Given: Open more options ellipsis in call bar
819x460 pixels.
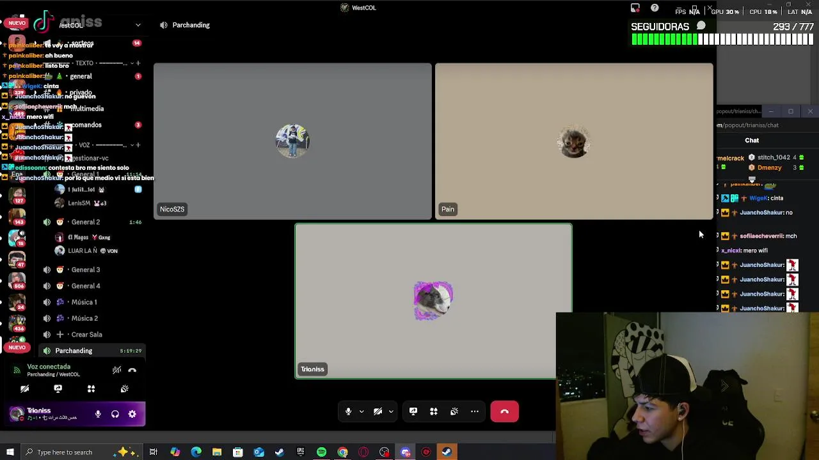Looking at the screenshot, I should (x=475, y=411).
